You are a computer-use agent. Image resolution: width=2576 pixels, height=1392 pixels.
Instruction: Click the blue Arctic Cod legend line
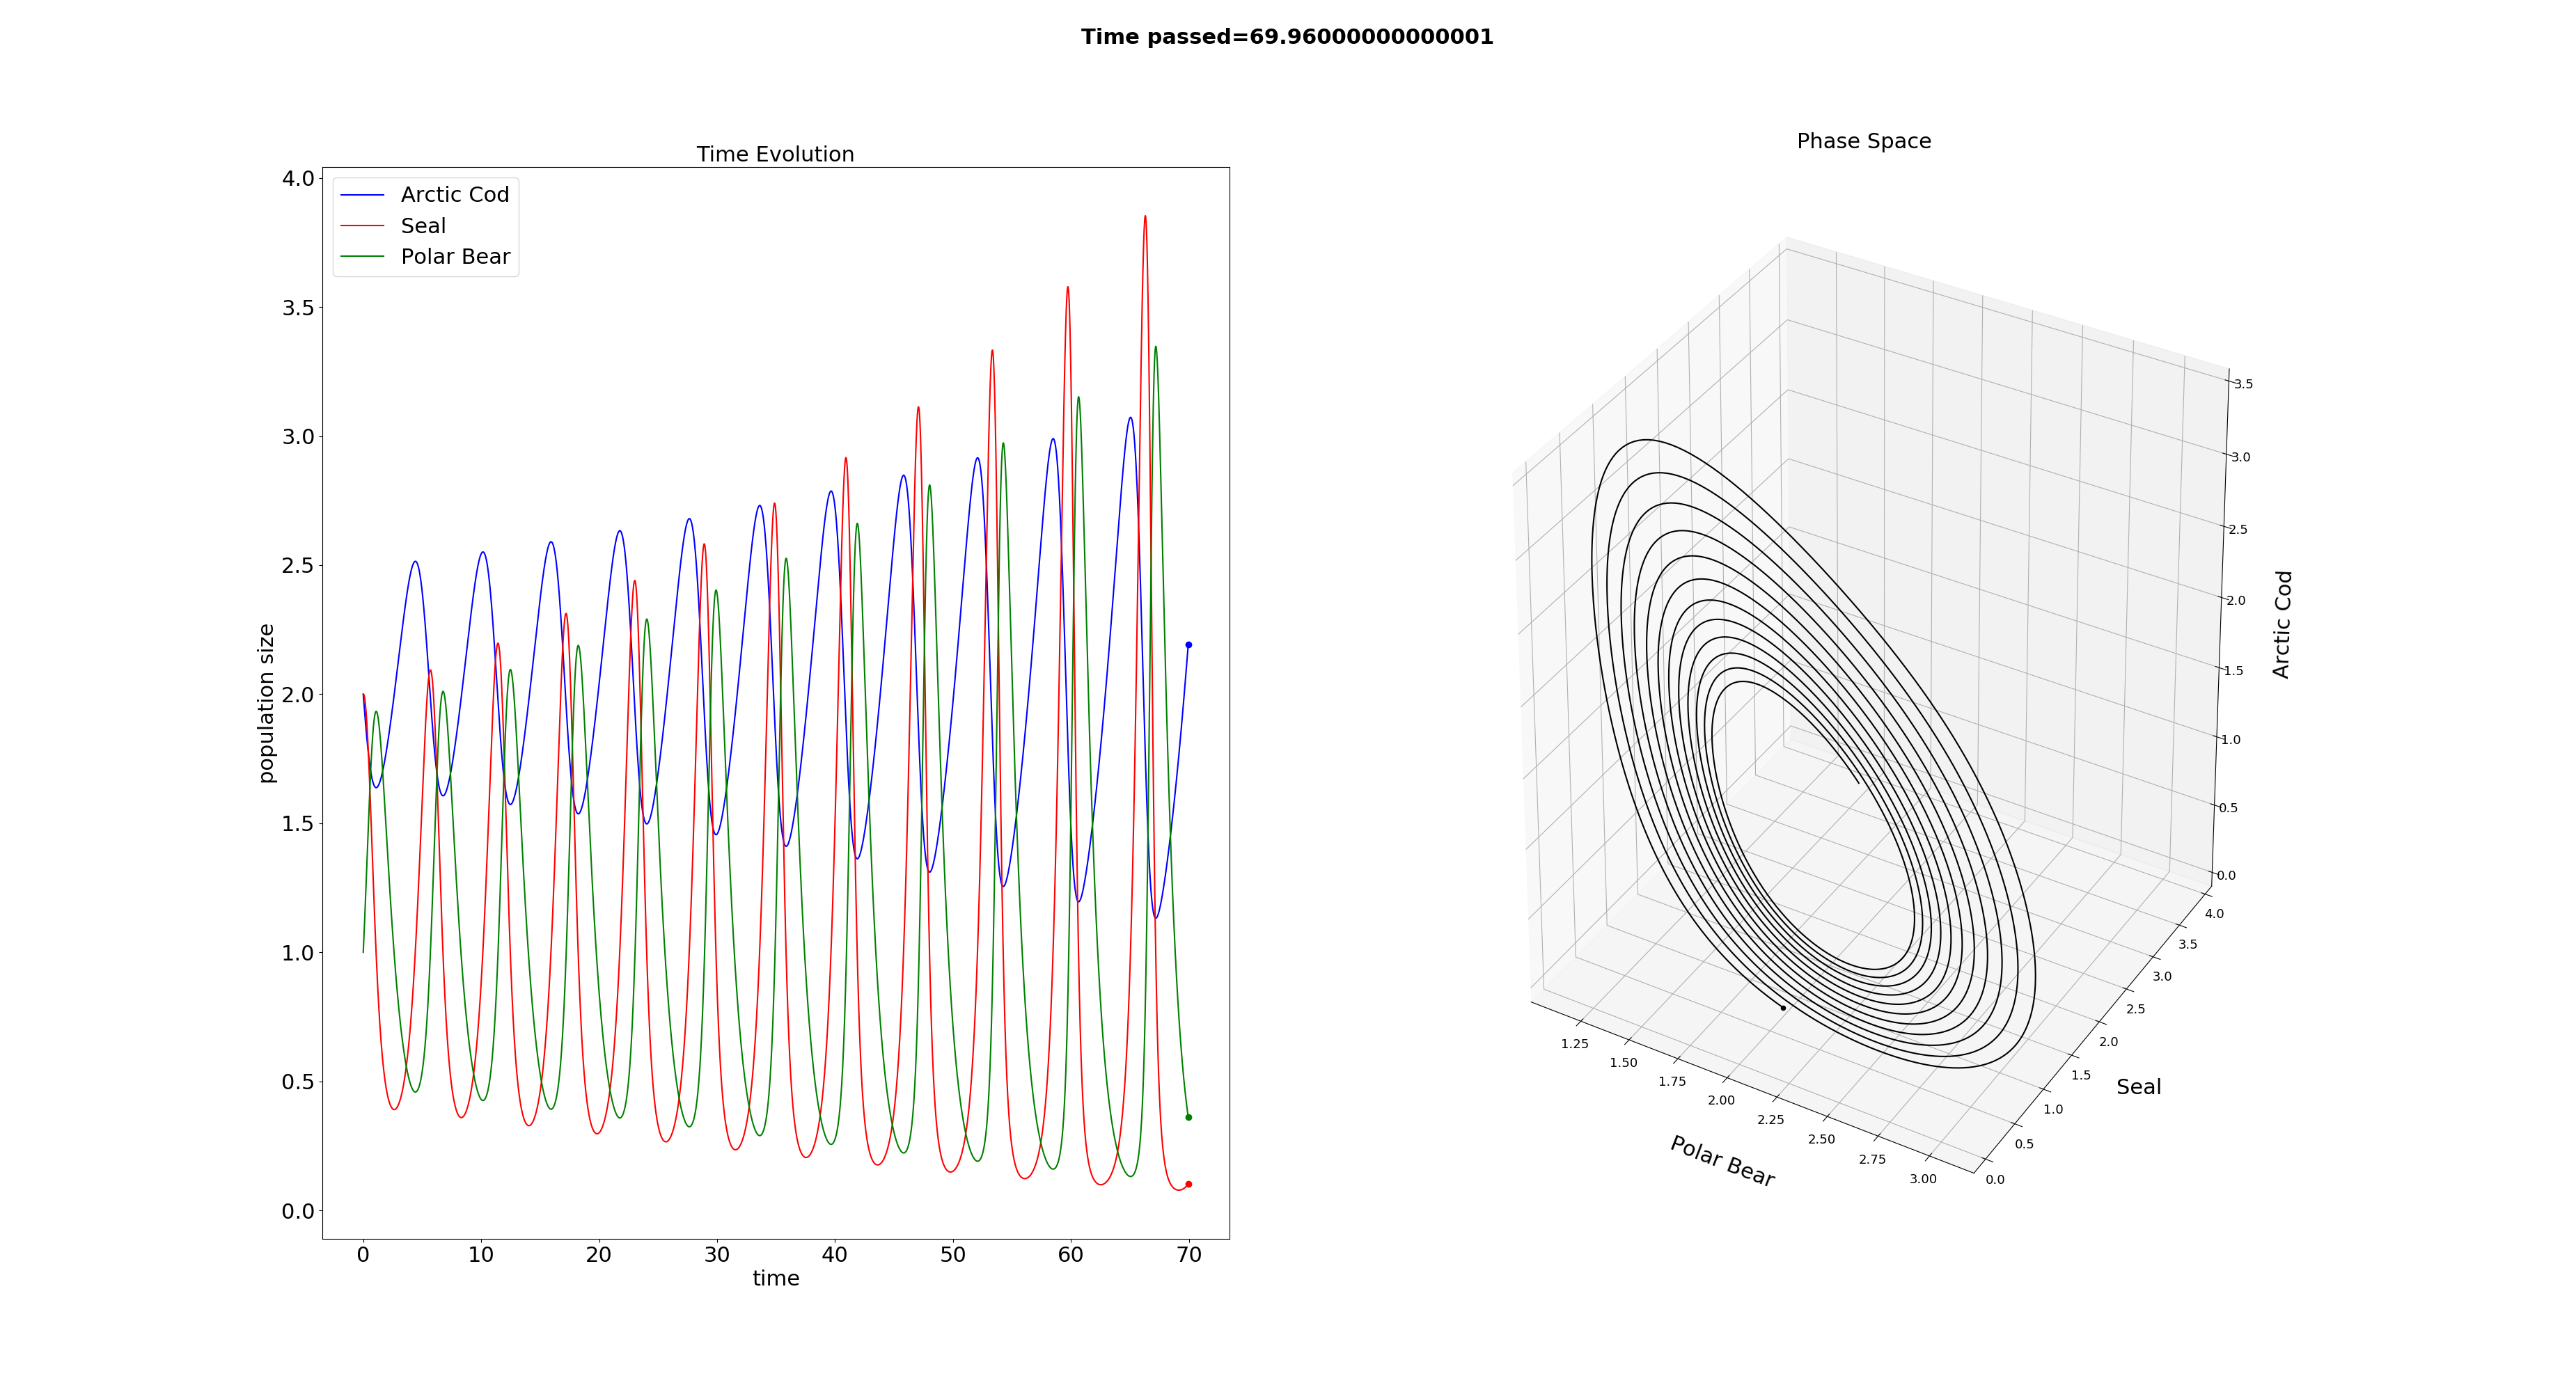pos(362,195)
